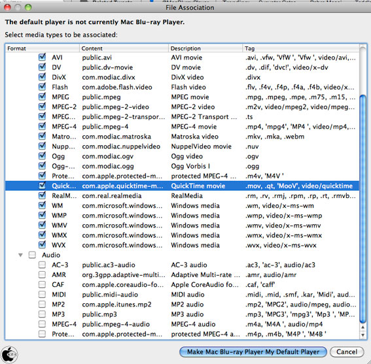Click the '.m4a, 'M4A ', audio/mp4' tag cell
Viewport: 371px width, 364px height.
coord(284,324)
